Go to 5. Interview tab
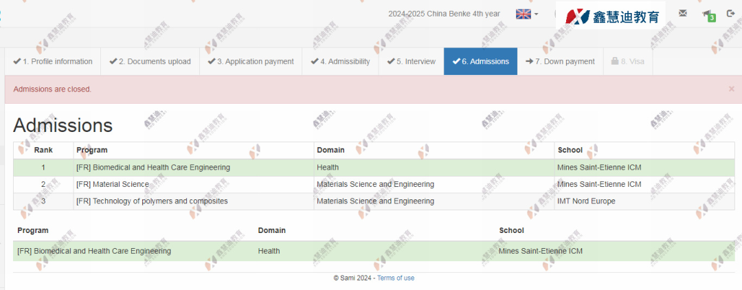The image size is (742, 290). coord(412,61)
